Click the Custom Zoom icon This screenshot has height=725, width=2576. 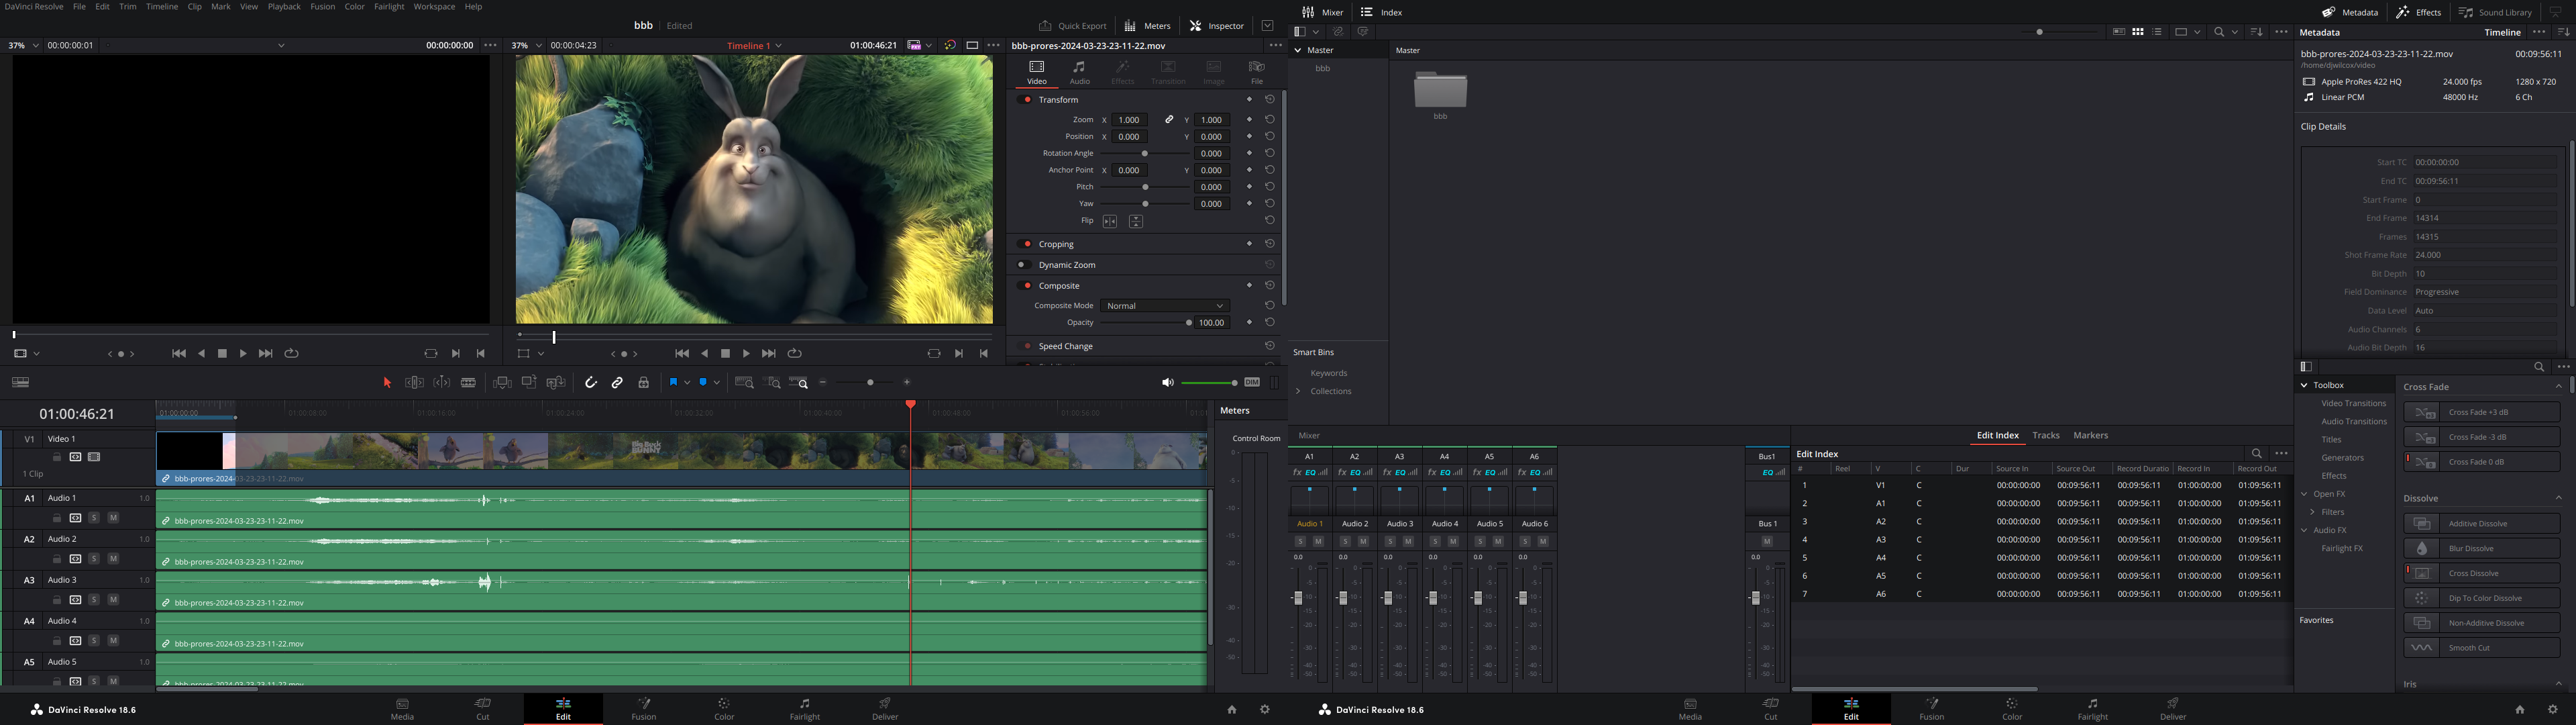click(798, 383)
